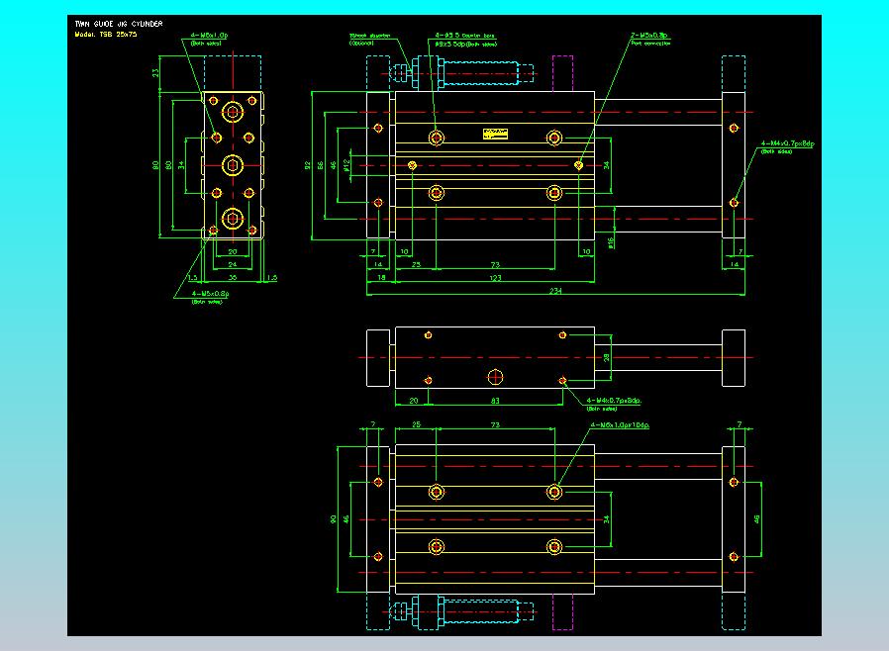Click the 234 overall length dimension
Screen dimensions: 889x651
(555, 291)
